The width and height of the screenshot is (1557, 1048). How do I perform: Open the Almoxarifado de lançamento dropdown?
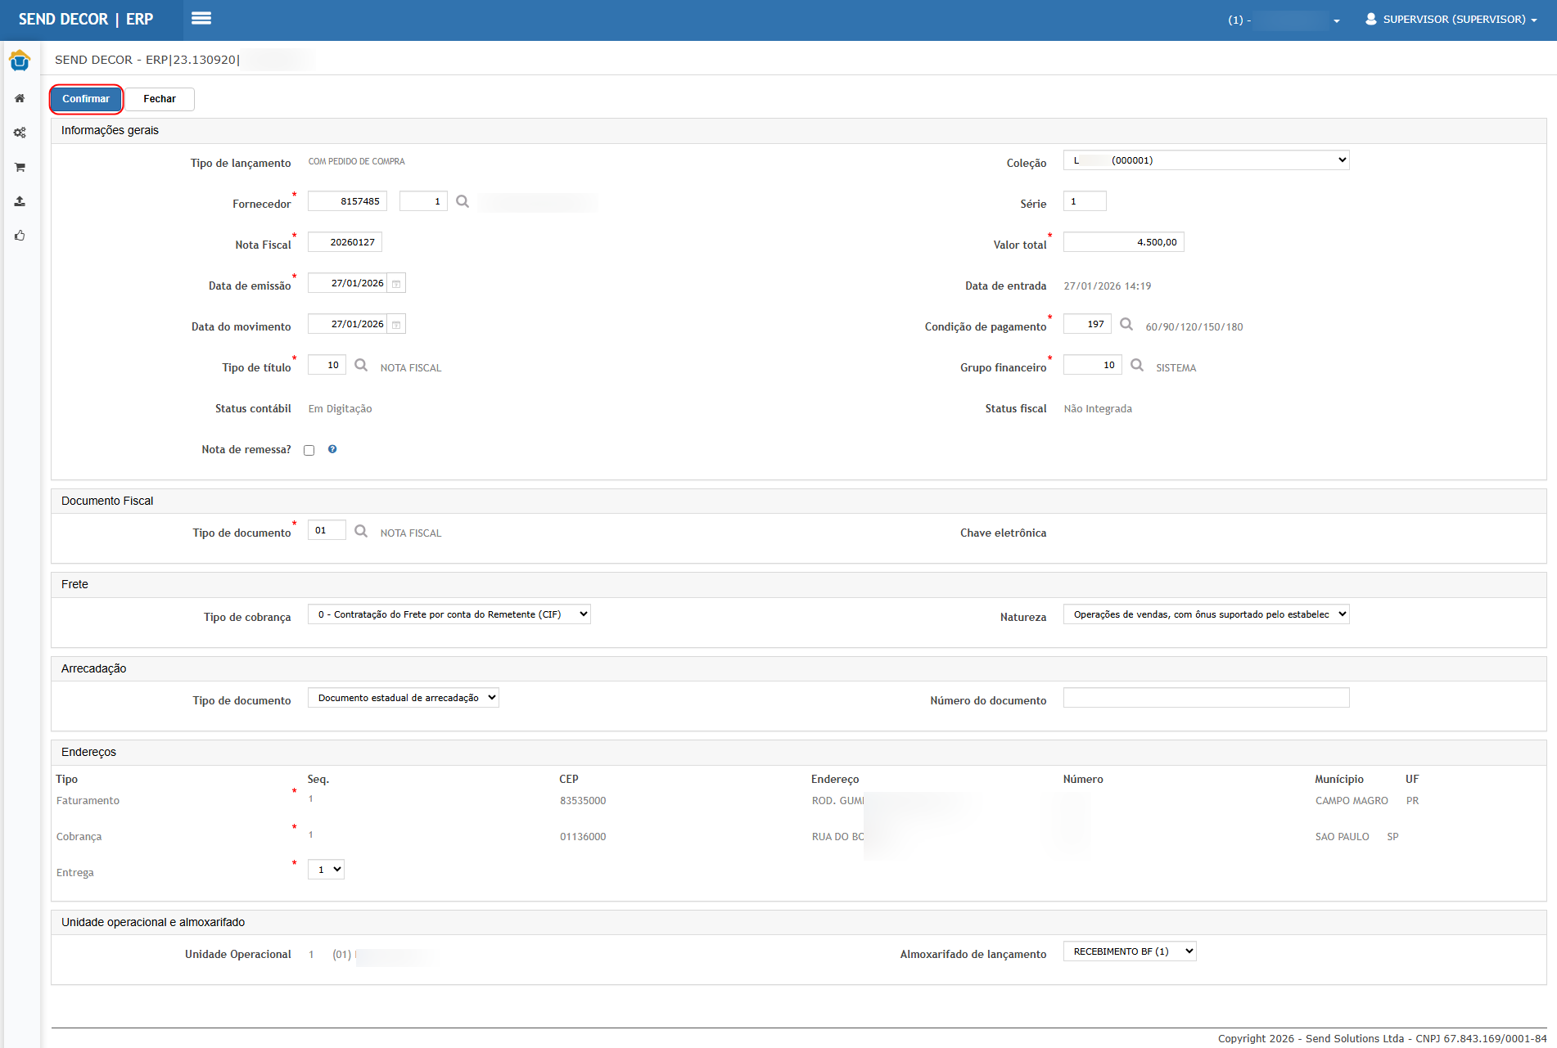tap(1129, 951)
